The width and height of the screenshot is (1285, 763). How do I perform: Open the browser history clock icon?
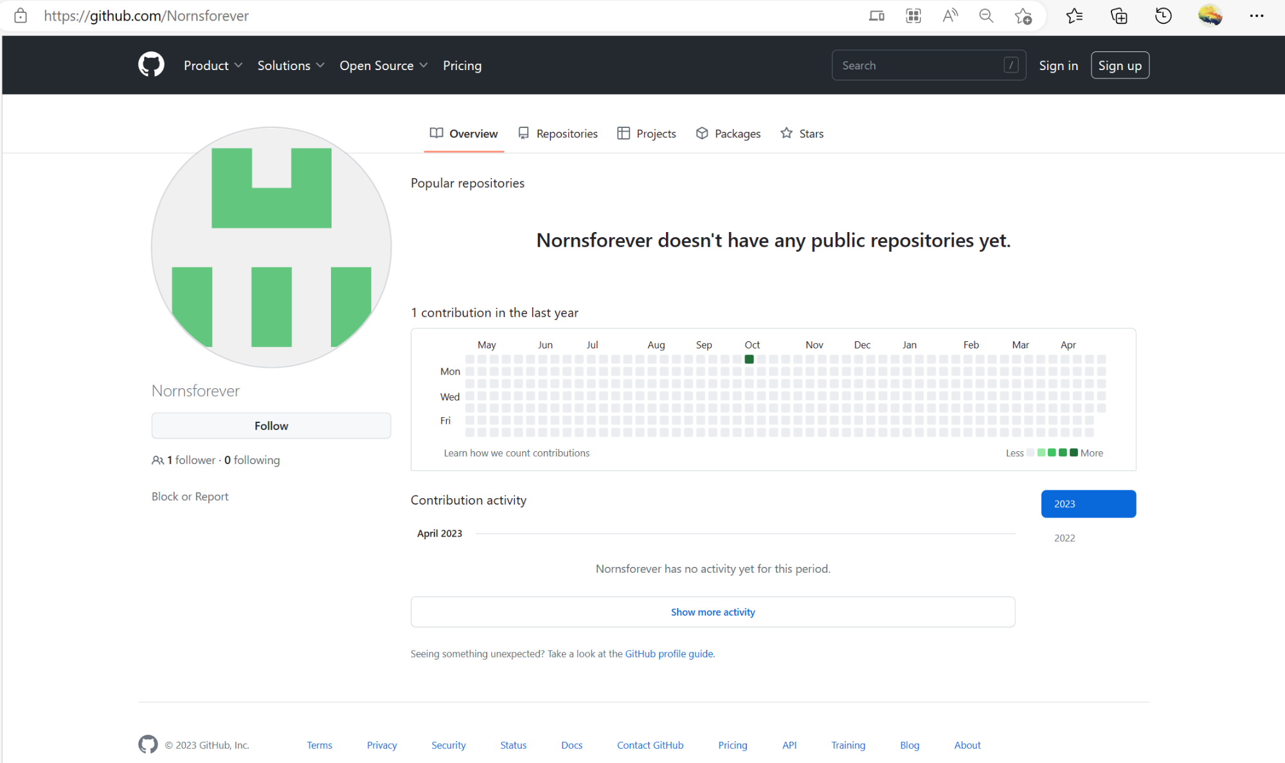(1163, 15)
